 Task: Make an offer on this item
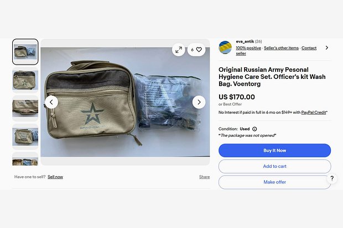(274, 182)
